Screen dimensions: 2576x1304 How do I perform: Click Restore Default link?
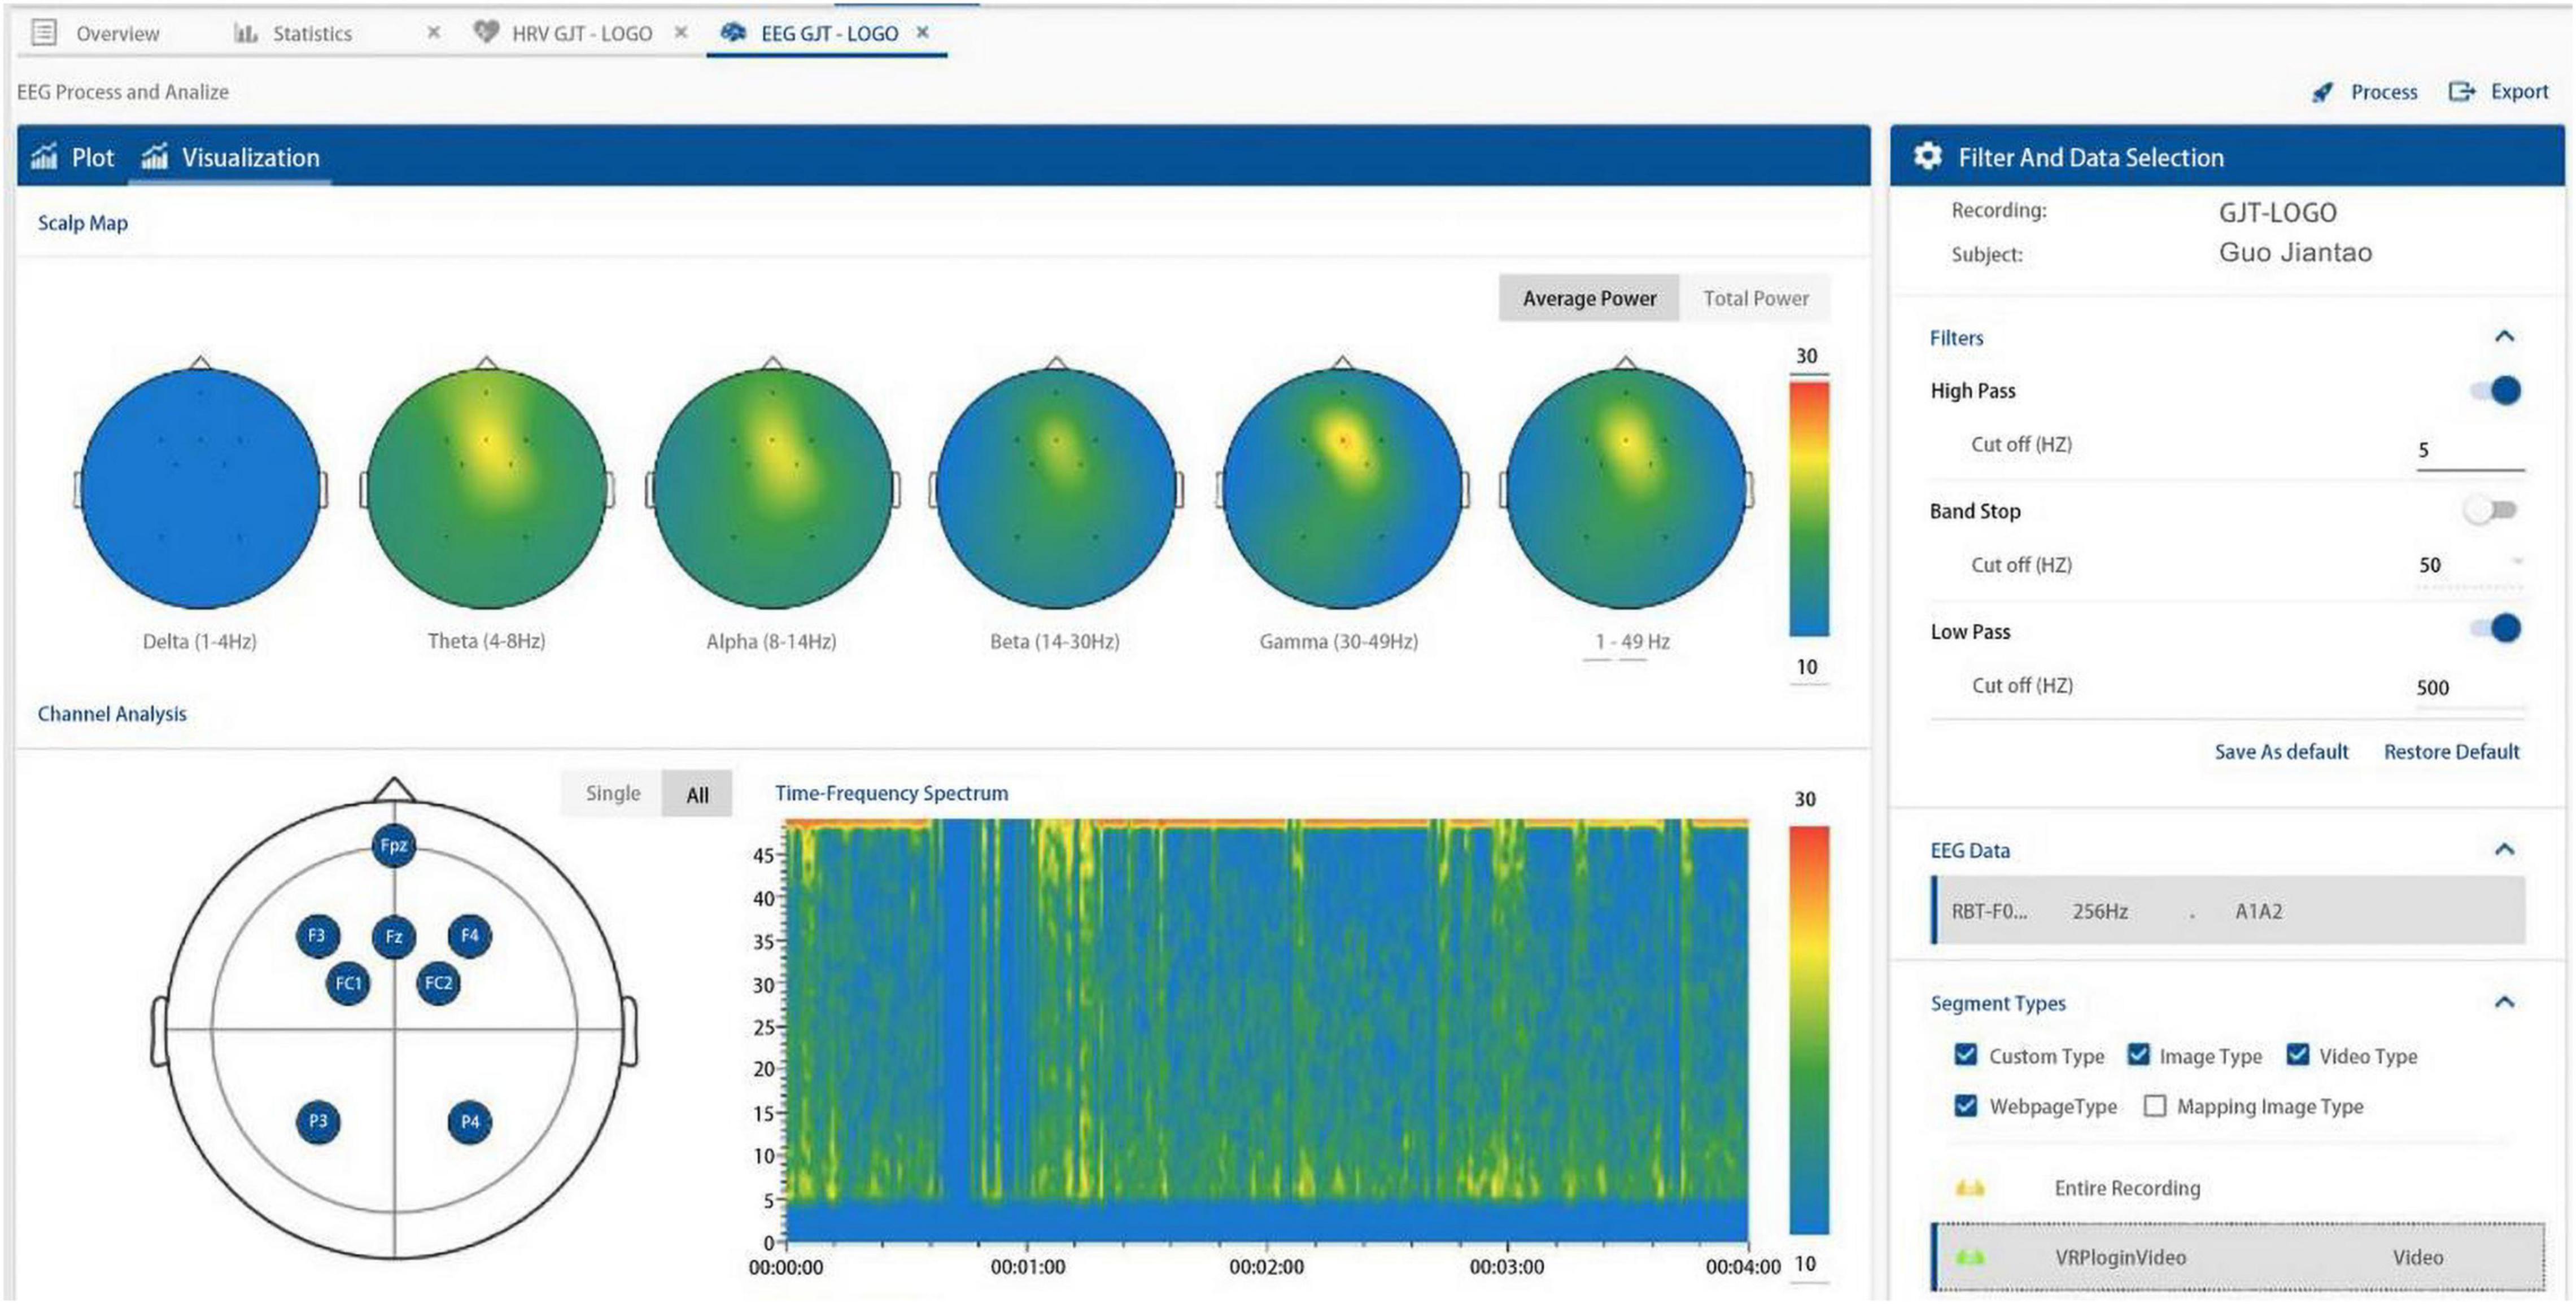click(2451, 751)
